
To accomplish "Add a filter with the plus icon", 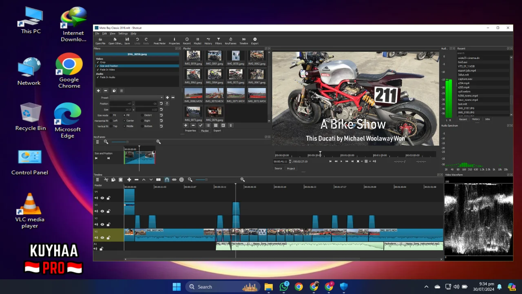I will (x=98, y=91).
